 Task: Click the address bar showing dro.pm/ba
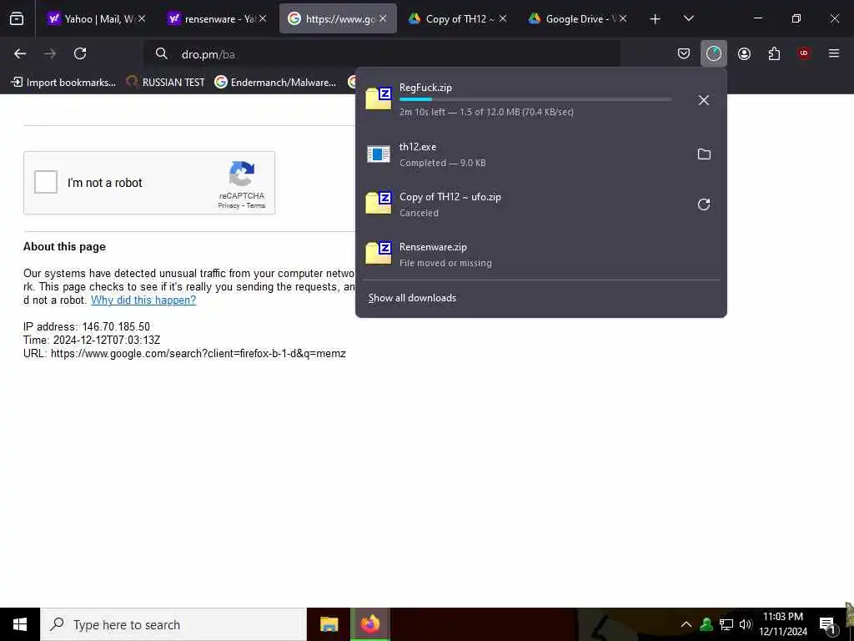381,54
